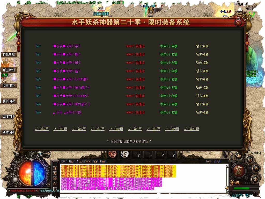Select item 水手大帝V铠 in row №9
Viewport: 265px width, 199px height.
click(67, 112)
